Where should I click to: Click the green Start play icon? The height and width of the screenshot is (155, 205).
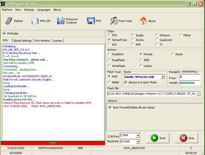coord(154,138)
